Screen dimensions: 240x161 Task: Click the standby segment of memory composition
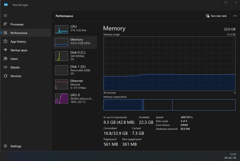[x=158, y=105]
